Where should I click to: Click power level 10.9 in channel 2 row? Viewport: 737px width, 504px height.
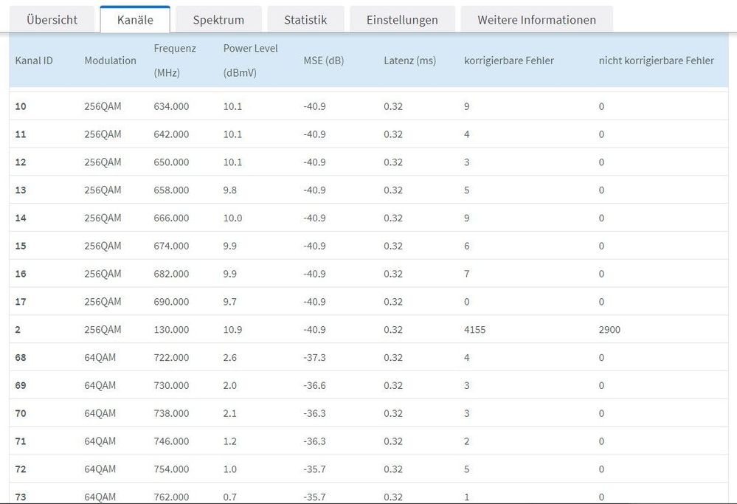coord(232,330)
